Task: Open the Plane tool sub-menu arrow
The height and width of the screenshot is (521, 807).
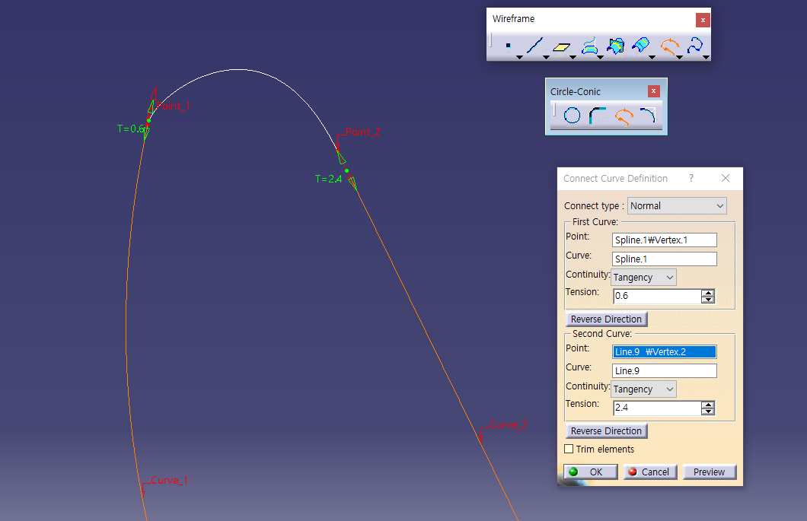Action: pyautogui.click(x=573, y=58)
